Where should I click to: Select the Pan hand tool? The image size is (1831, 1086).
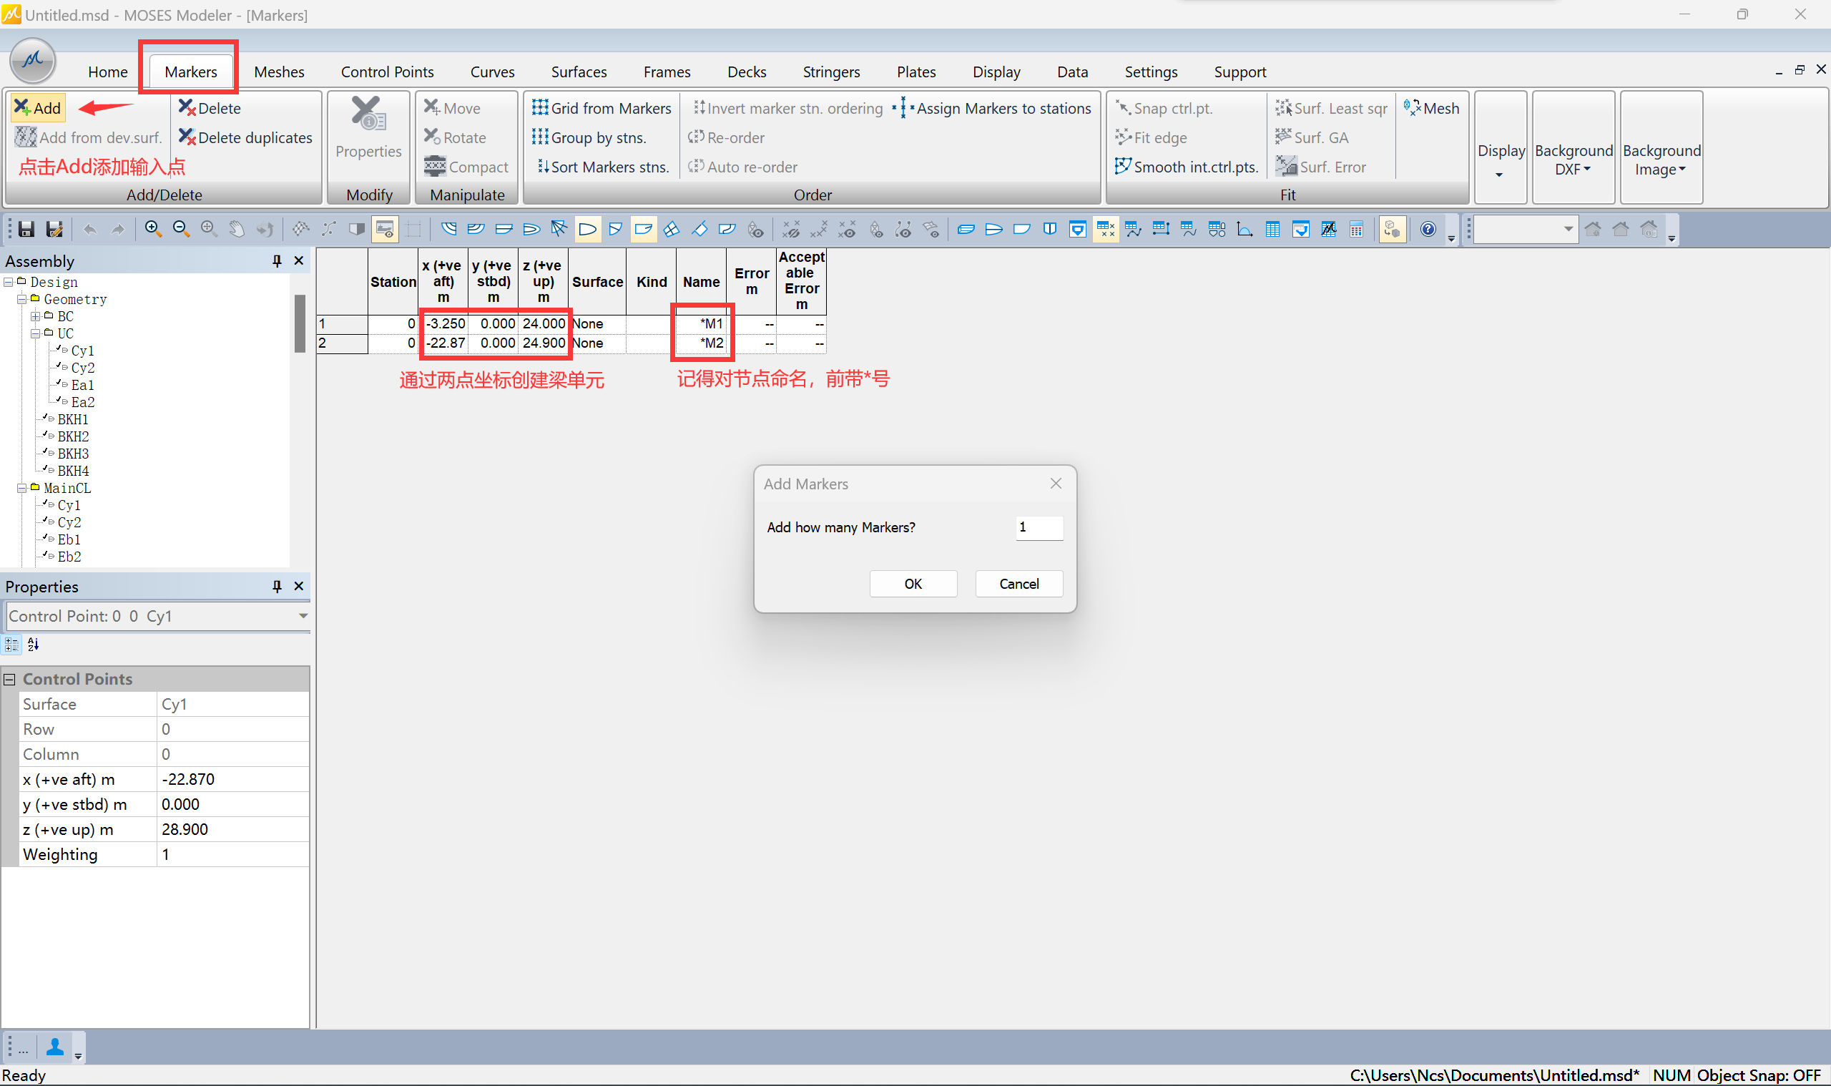(236, 229)
